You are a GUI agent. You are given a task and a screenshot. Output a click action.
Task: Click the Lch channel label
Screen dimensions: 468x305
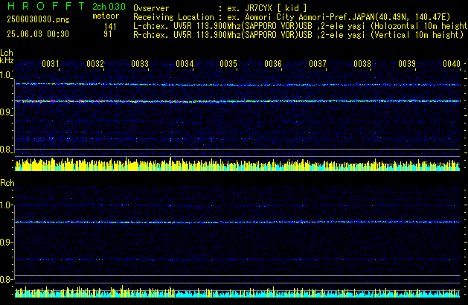point(7,53)
